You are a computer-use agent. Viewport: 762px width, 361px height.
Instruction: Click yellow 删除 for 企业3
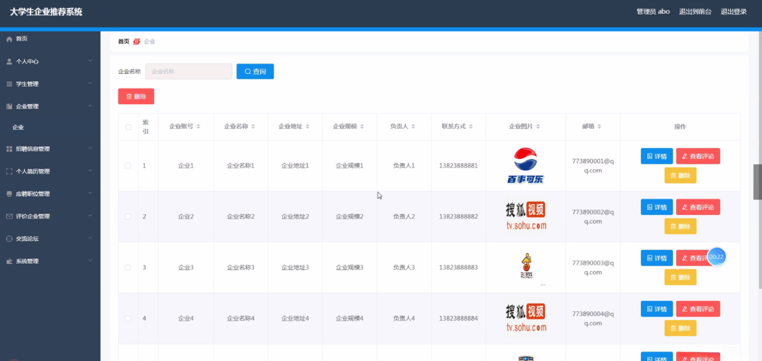(x=680, y=277)
